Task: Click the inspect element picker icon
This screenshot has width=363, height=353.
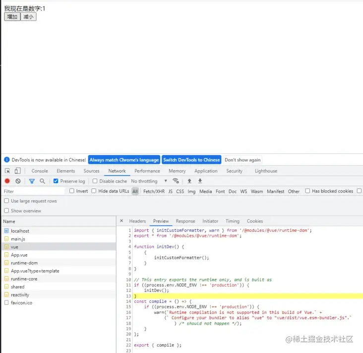Action: tap(7, 171)
